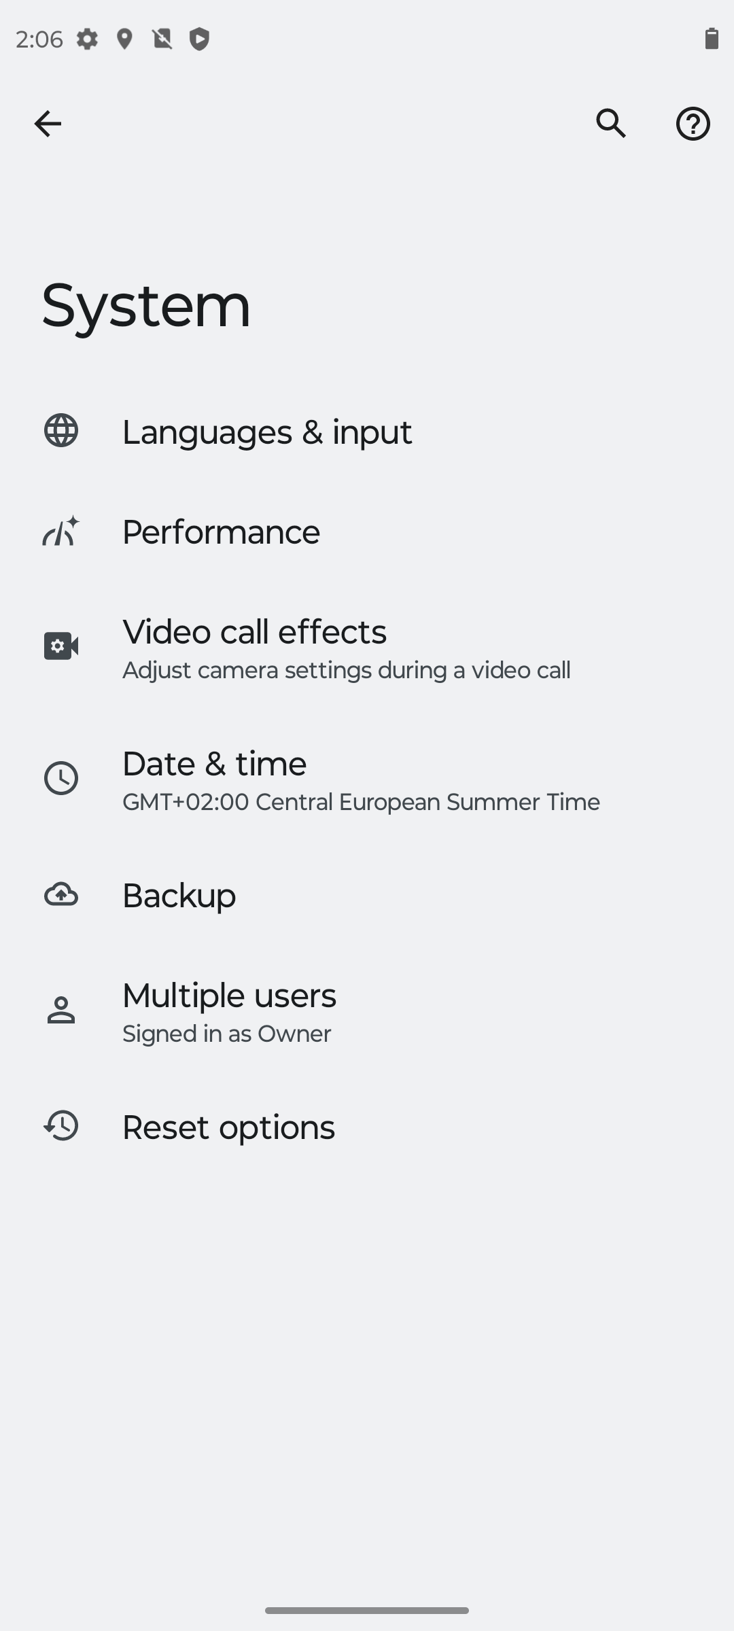Viewport: 734px width, 1631px height.
Task: Open Multiple users settings
Action: point(367,1011)
